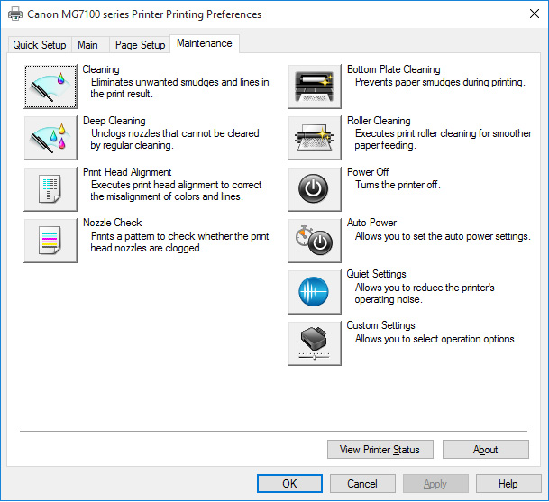Open Quiet Settings icon
This screenshot has width=549, height=502.
[315, 291]
